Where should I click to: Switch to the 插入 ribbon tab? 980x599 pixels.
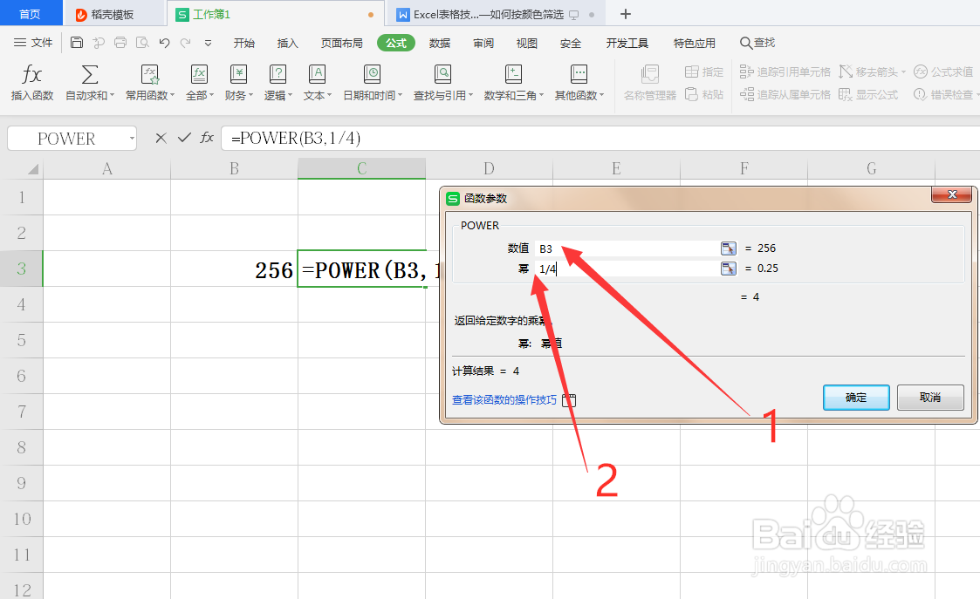click(287, 43)
